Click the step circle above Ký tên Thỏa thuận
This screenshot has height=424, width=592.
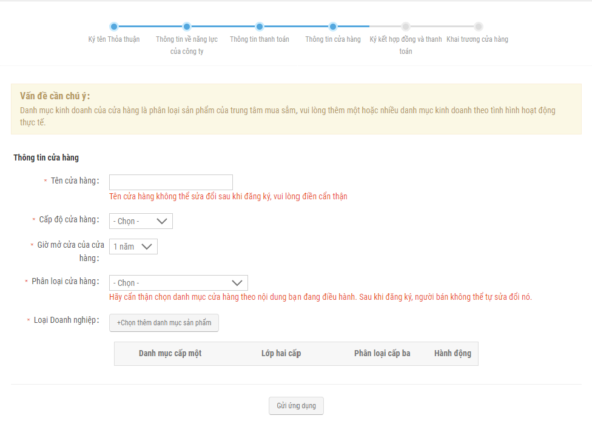tap(114, 27)
